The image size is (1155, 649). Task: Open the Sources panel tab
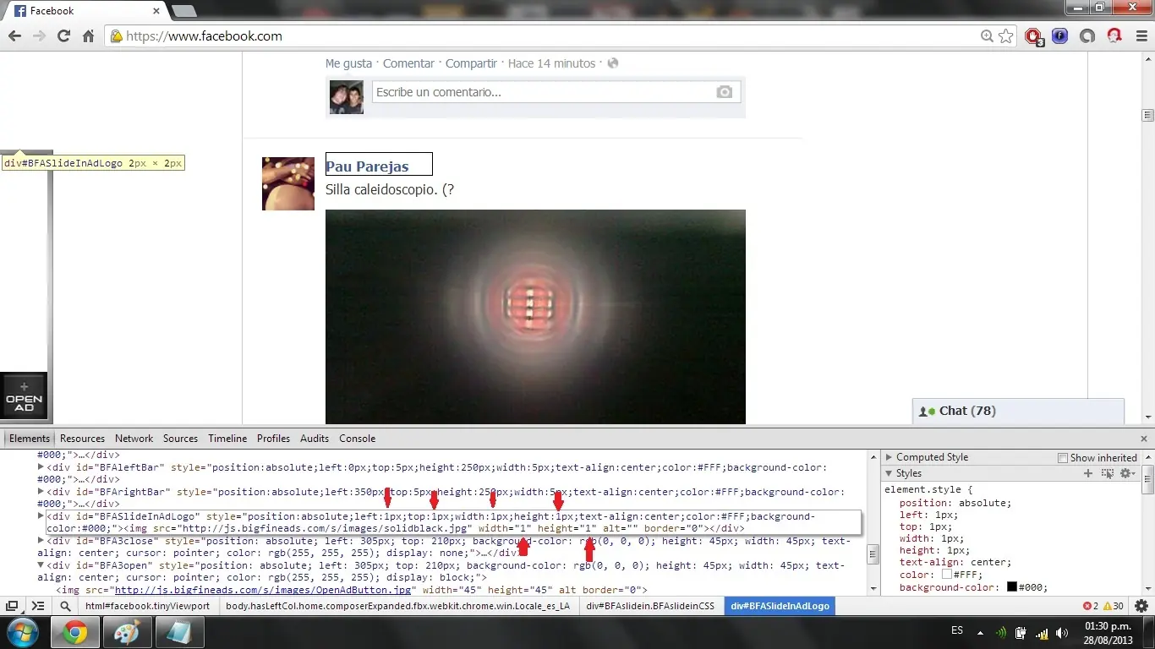coord(180,439)
